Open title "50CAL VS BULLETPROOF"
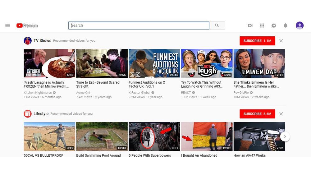 coord(43,155)
